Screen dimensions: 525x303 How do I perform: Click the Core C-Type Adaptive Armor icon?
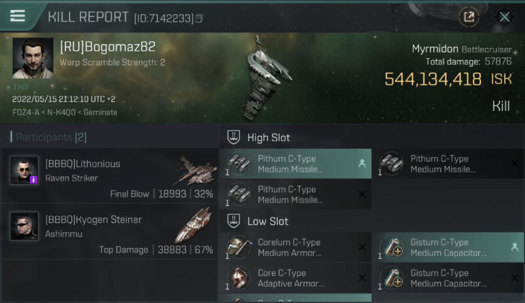click(x=238, y=278)
